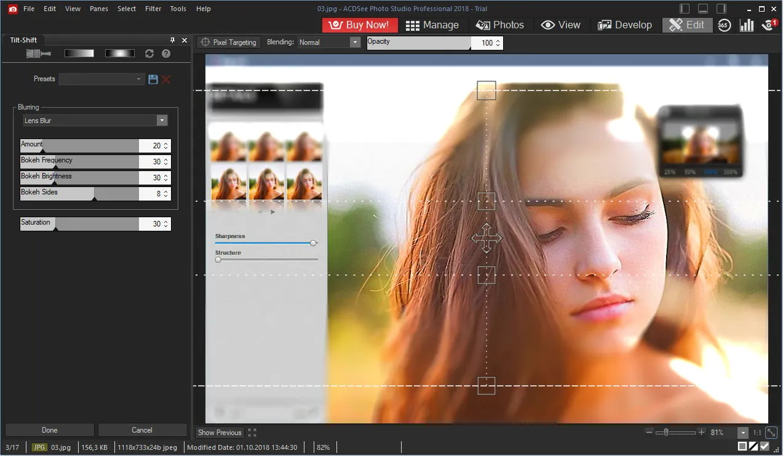Click the Show Previous button

tap(220, 433)
